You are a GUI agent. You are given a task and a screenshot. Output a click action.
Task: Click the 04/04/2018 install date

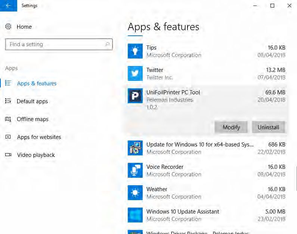point(272,197)
